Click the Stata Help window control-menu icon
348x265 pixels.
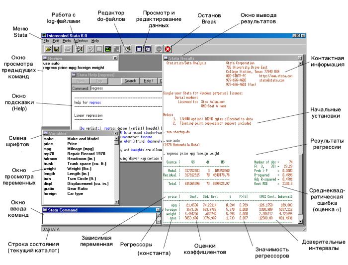click(x=74, y=75)
